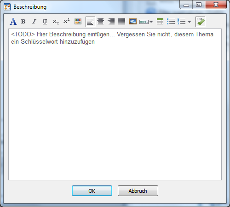
Task: Expand the #VAL variable dropdown arrow
Action: 151,22
